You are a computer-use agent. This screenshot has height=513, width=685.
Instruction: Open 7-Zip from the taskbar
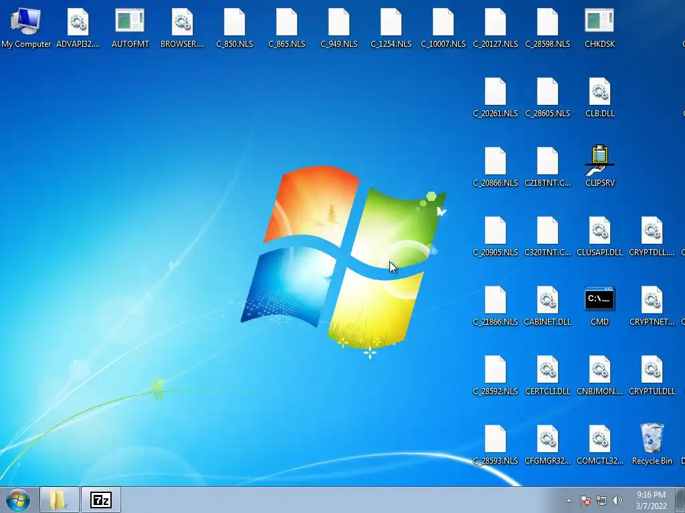point(100,500)
